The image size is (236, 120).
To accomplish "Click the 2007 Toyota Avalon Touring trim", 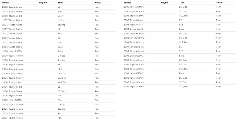I will coord(61,25).
